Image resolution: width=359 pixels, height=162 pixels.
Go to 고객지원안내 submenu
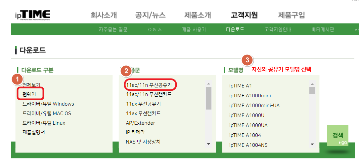278,29
